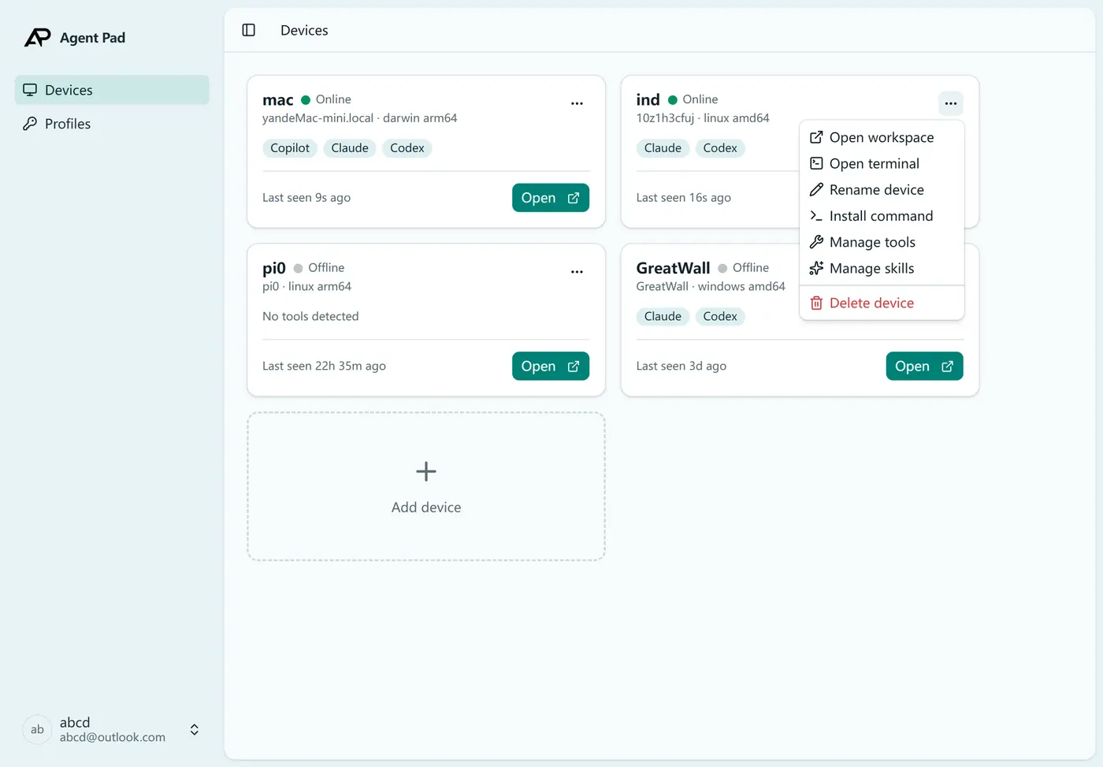
Task: Click '10z1h3cfuj · linux amd64' text
Action: pyautogui.click(x=703, y=118)
